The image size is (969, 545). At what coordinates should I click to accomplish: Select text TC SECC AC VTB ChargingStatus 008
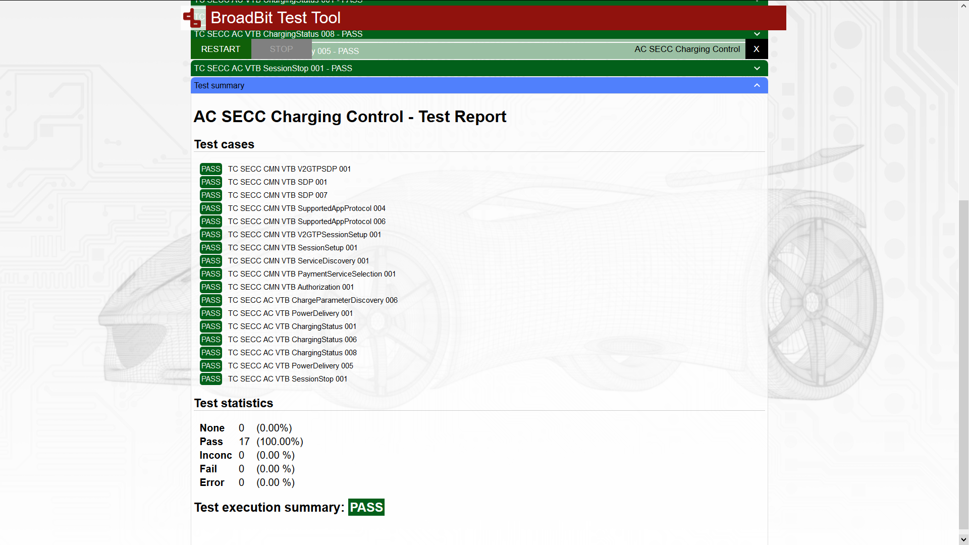coord(292,353)
